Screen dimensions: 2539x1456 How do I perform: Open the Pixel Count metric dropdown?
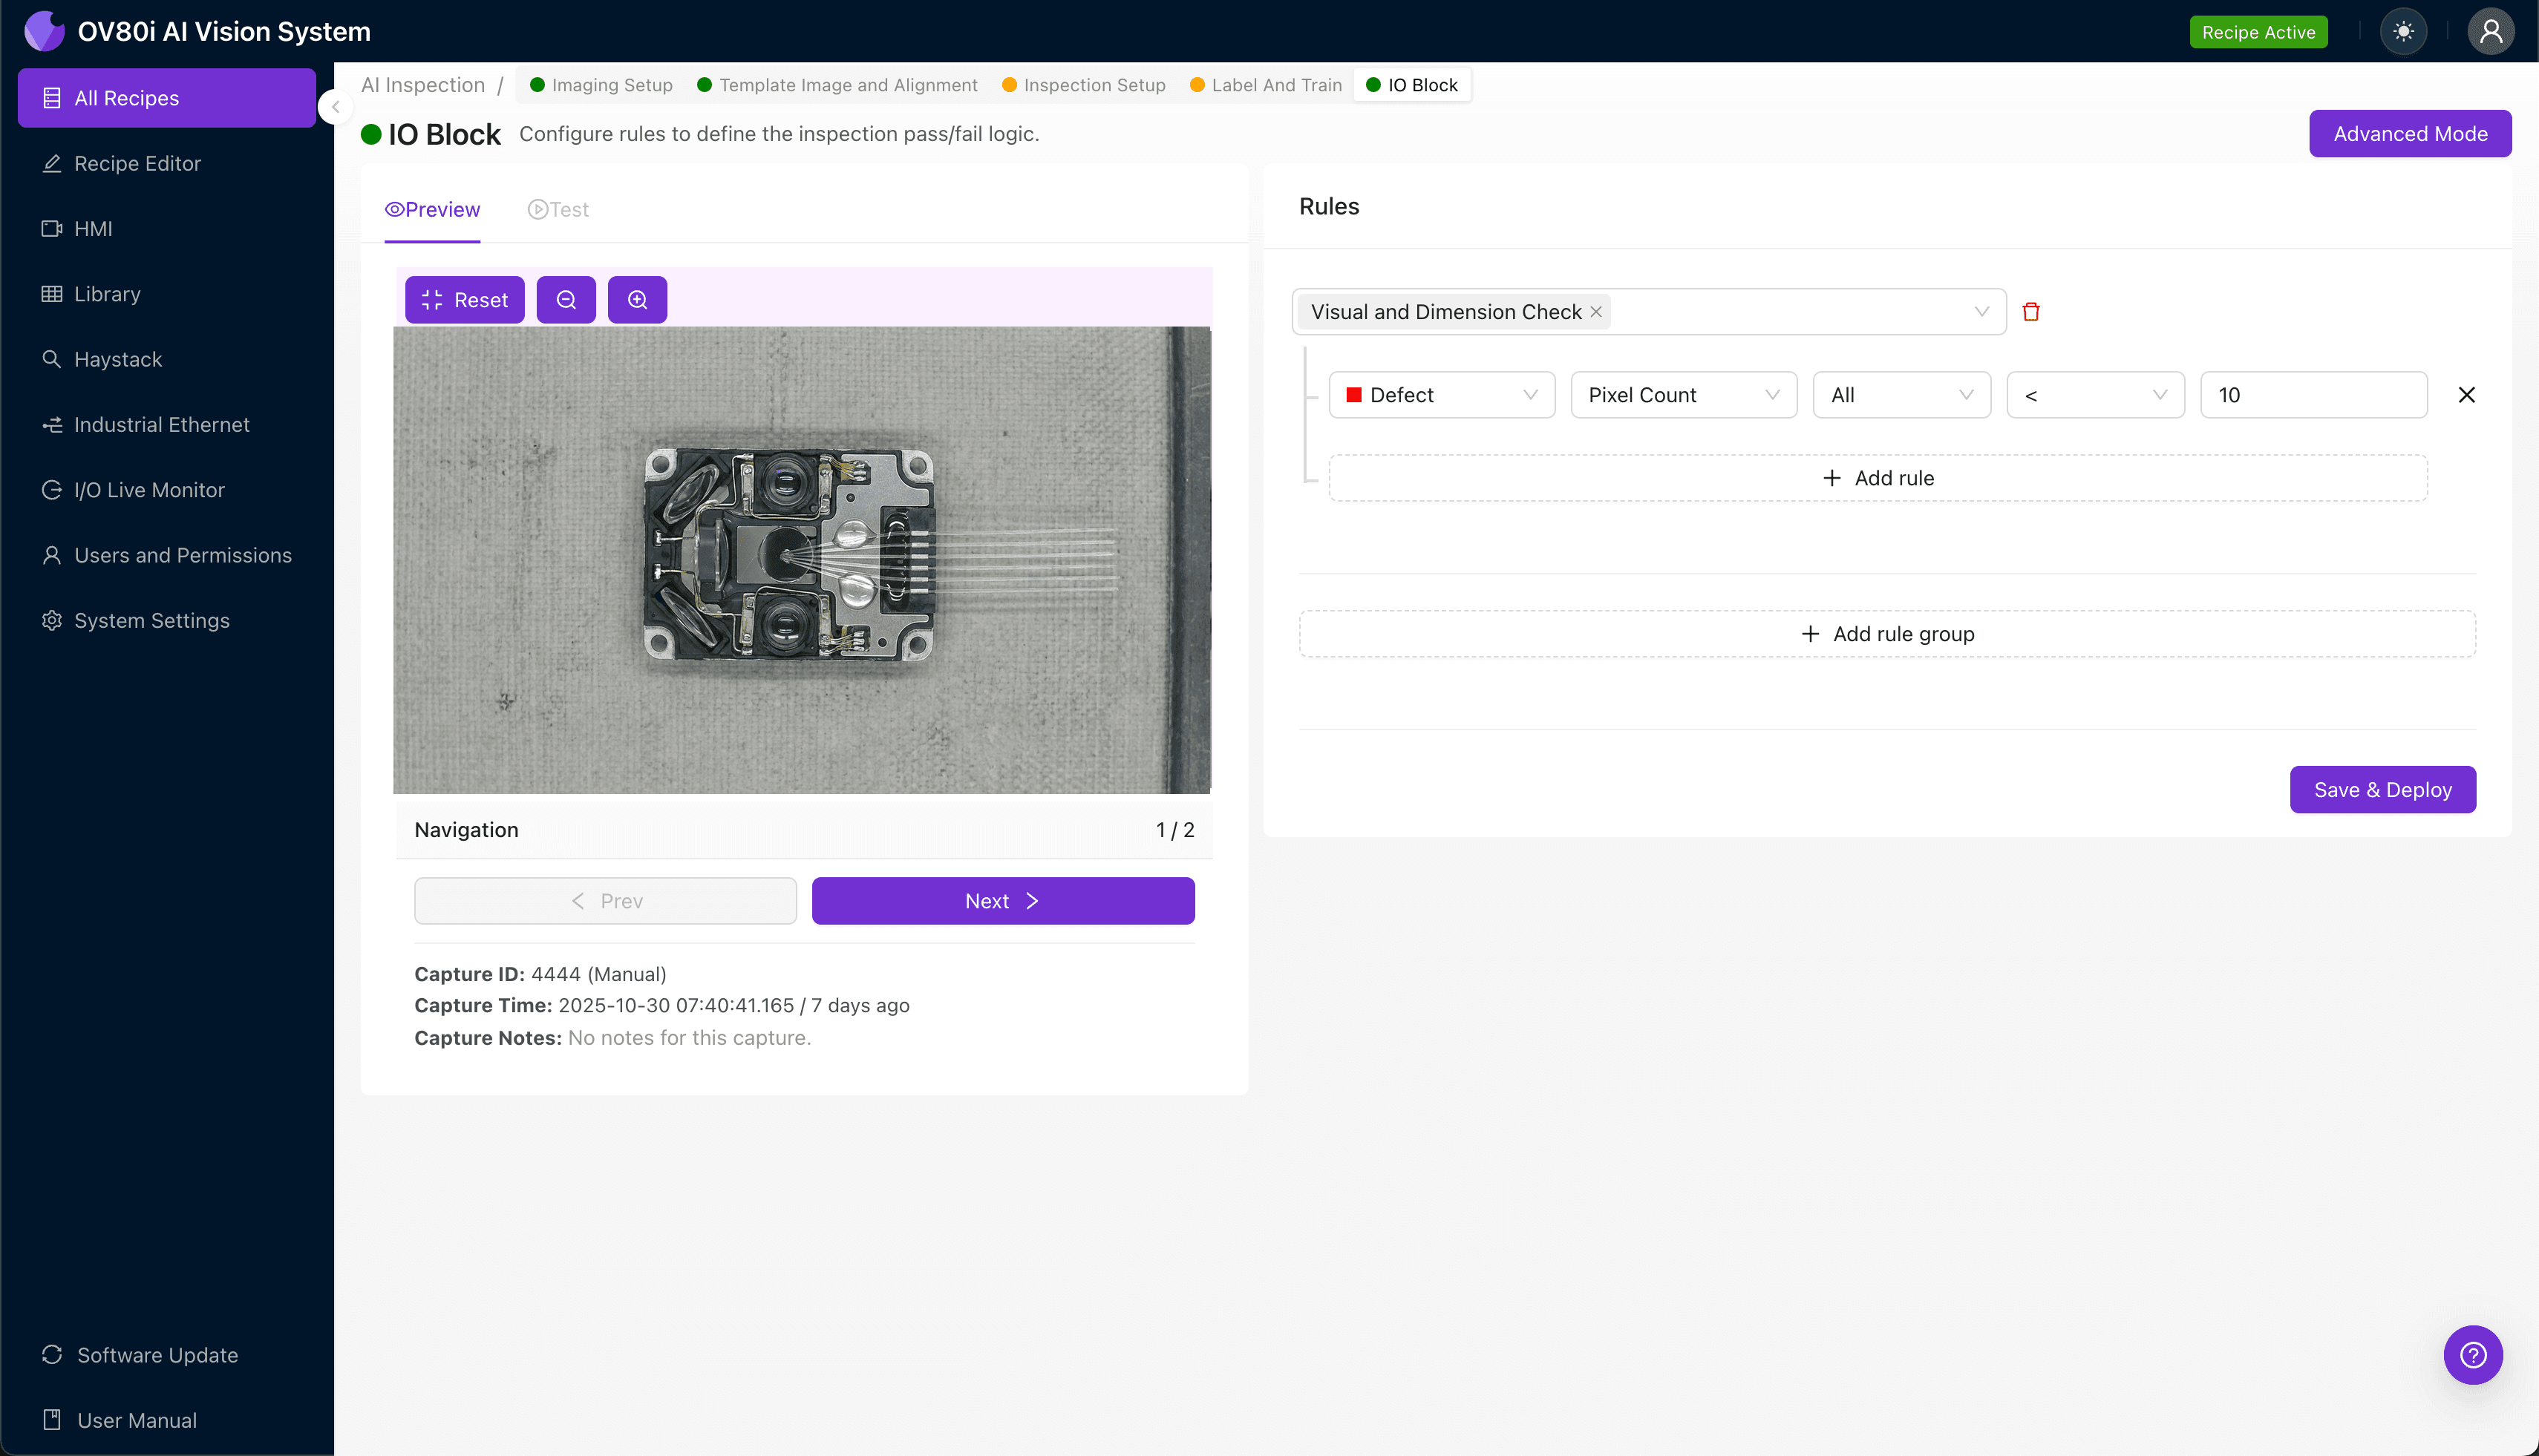click(x=1683, y=394)
